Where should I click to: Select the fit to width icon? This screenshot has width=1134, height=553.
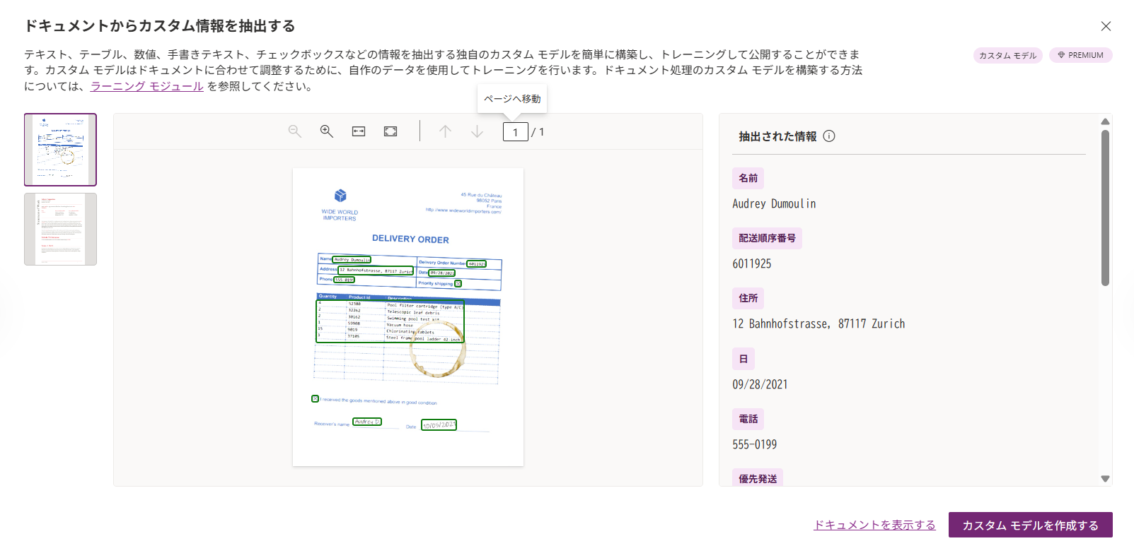point(359,131)
